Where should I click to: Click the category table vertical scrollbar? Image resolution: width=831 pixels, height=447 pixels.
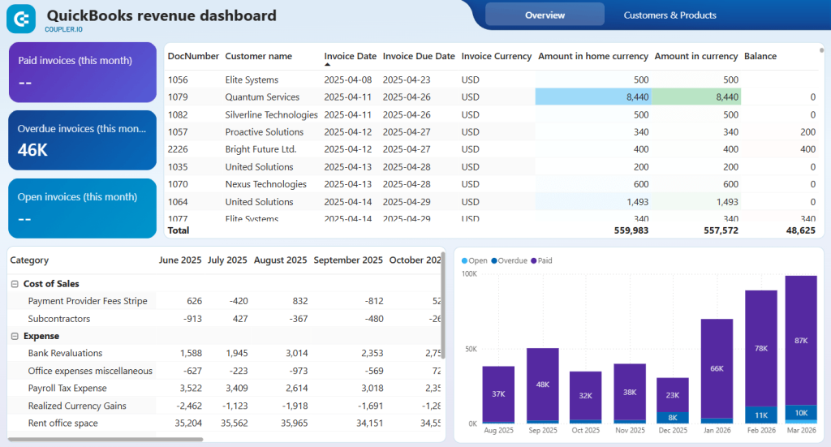(x=443, y=306)
